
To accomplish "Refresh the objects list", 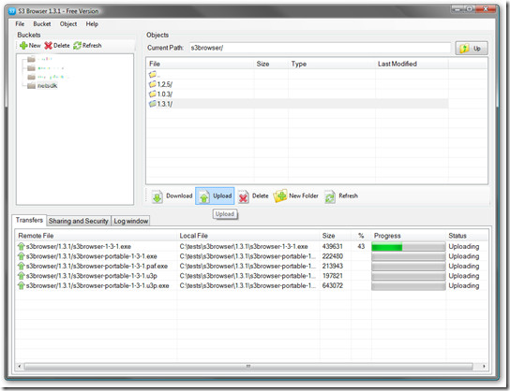I will pyautogui.click(x=341, y=196).
